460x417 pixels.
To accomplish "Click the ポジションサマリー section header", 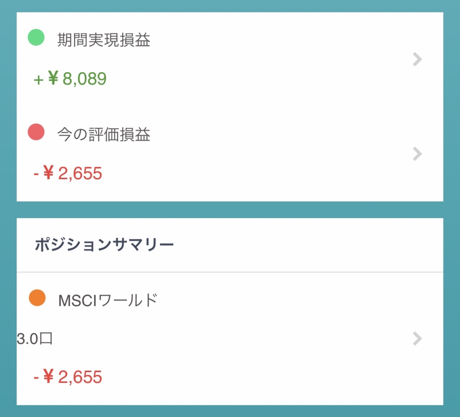I will tap(104, 244).
